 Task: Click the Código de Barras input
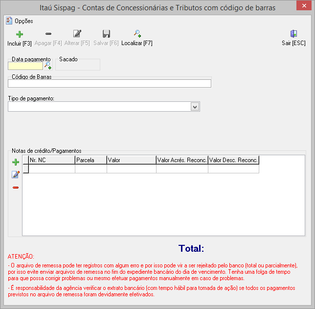[x=110, y=83]
